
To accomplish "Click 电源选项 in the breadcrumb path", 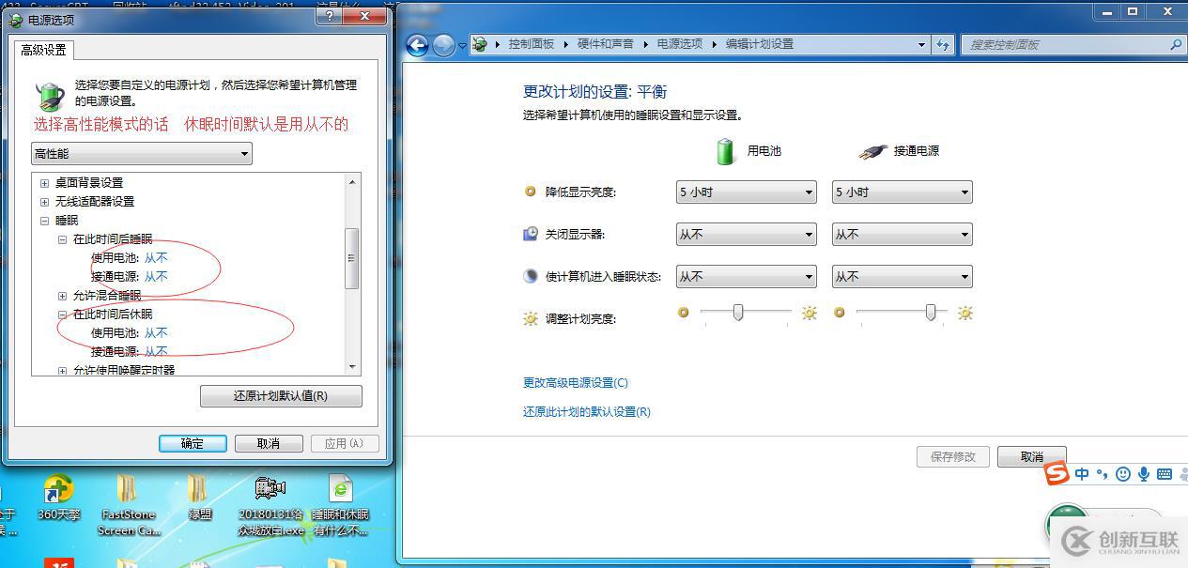I will [x=679, y=41].
